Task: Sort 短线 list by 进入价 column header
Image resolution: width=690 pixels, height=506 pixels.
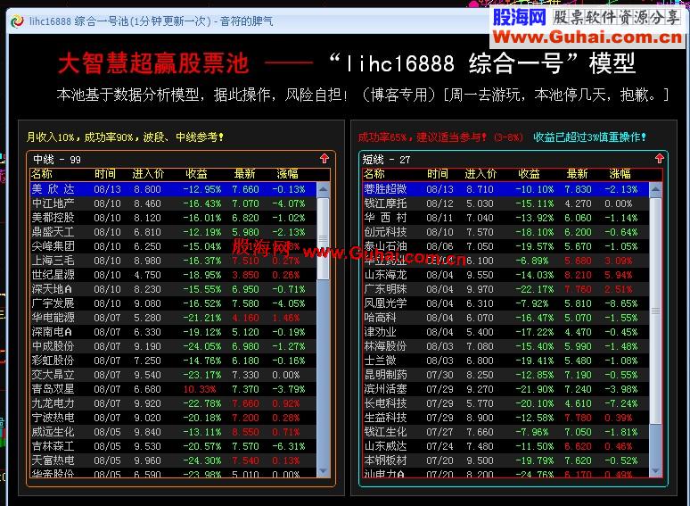Action: click(x=481, y=174)
